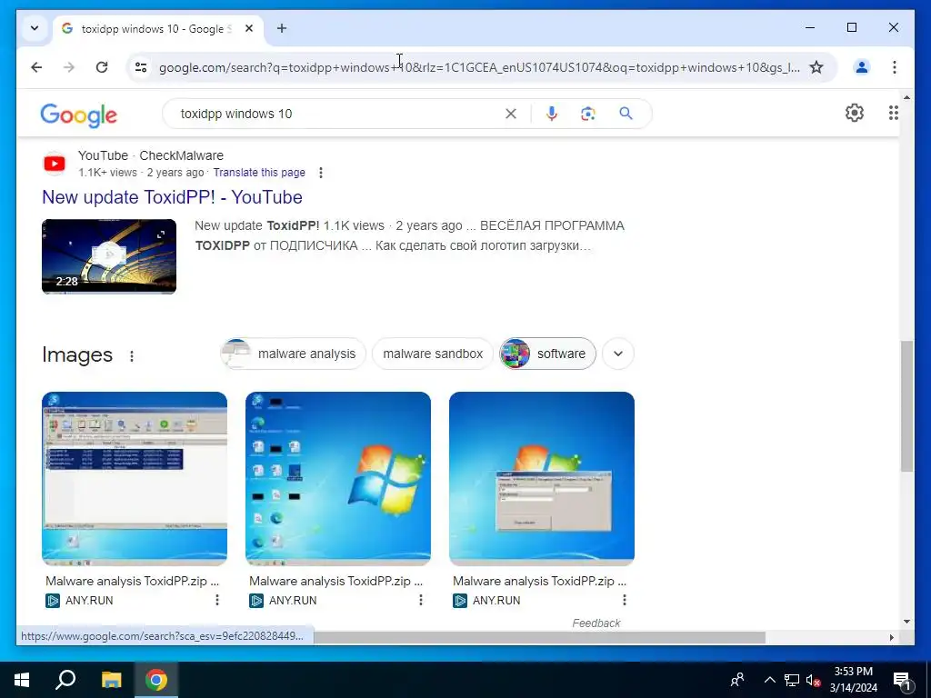Click the Feedback link
This screenshot has width=931, height=698.
(596, 623)
